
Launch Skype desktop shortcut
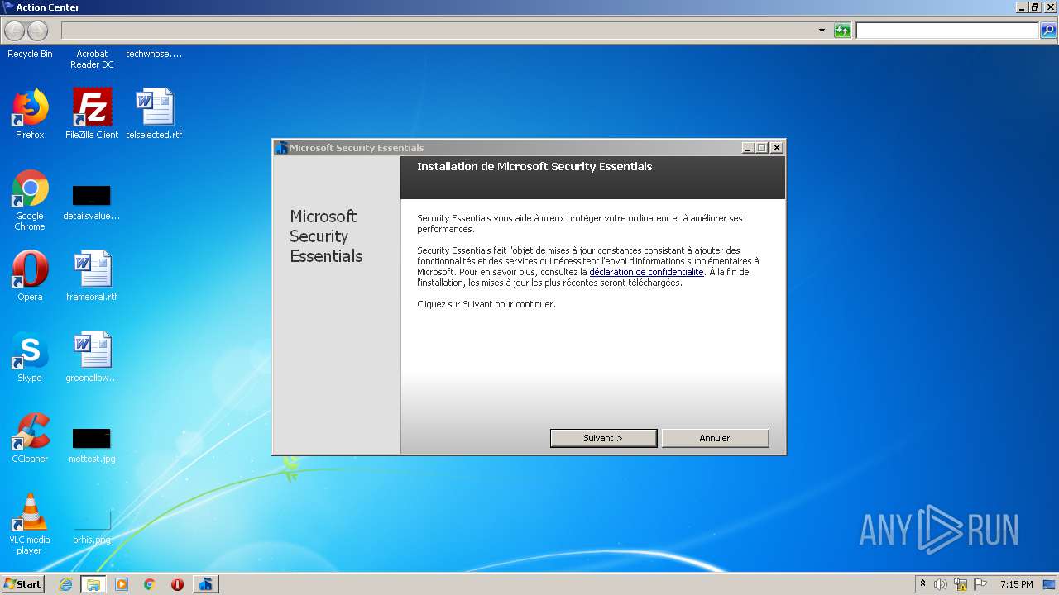(x=30, y=357)
